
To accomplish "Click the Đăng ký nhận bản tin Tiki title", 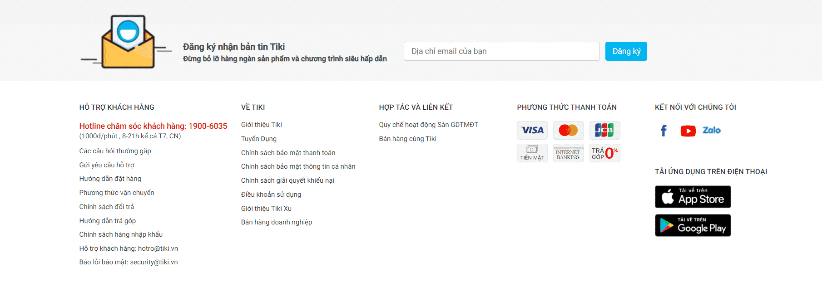I will click(234, 47).
